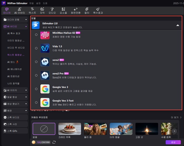Viewport: 184px width, 146px height.
Task: Show more camera movements via 더 보기
Action: click(176, 117)
